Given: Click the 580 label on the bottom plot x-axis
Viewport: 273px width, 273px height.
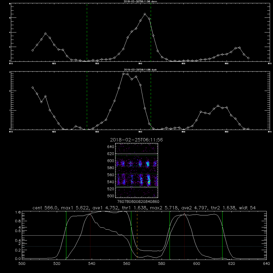Looking at the screenshot, I should [x=162, y=264].
